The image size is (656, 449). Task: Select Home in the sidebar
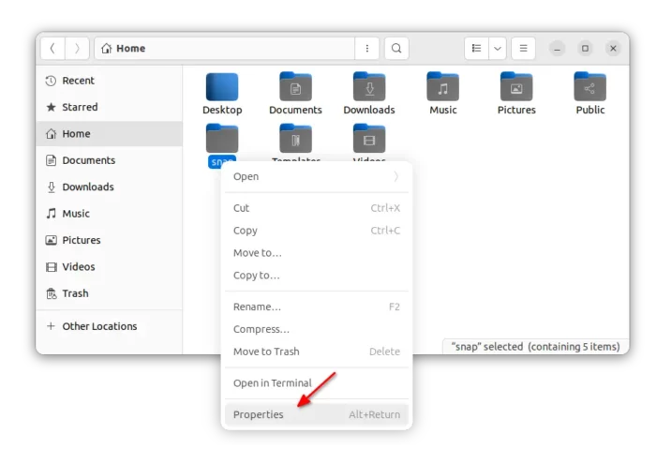(x=110, y=134)
